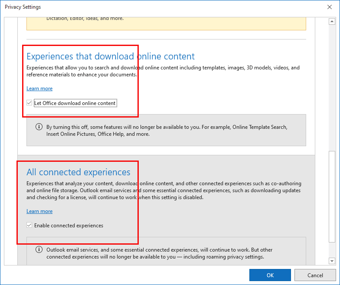Click the scrollbar track above the thumb

click(x=332, y=88)
